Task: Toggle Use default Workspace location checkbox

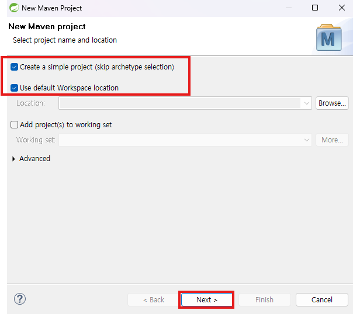Action: click(x=14, y=88)
